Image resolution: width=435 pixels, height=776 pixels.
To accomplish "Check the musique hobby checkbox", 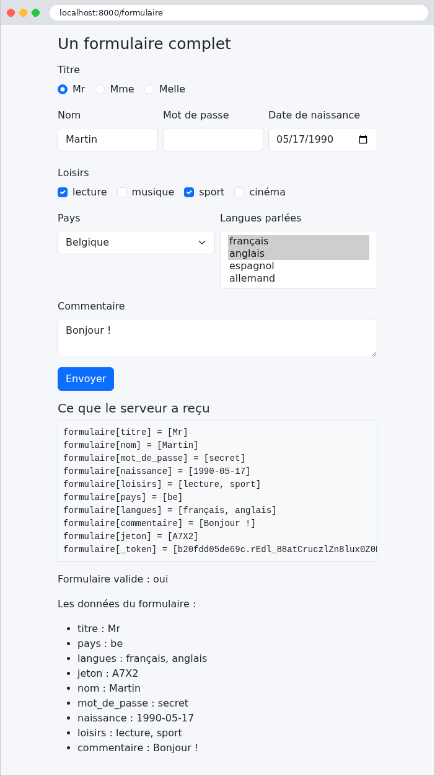I will coord(122,192).
